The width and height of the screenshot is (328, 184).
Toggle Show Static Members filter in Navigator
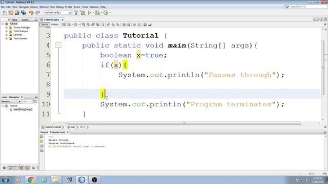(x=16, y=168)
